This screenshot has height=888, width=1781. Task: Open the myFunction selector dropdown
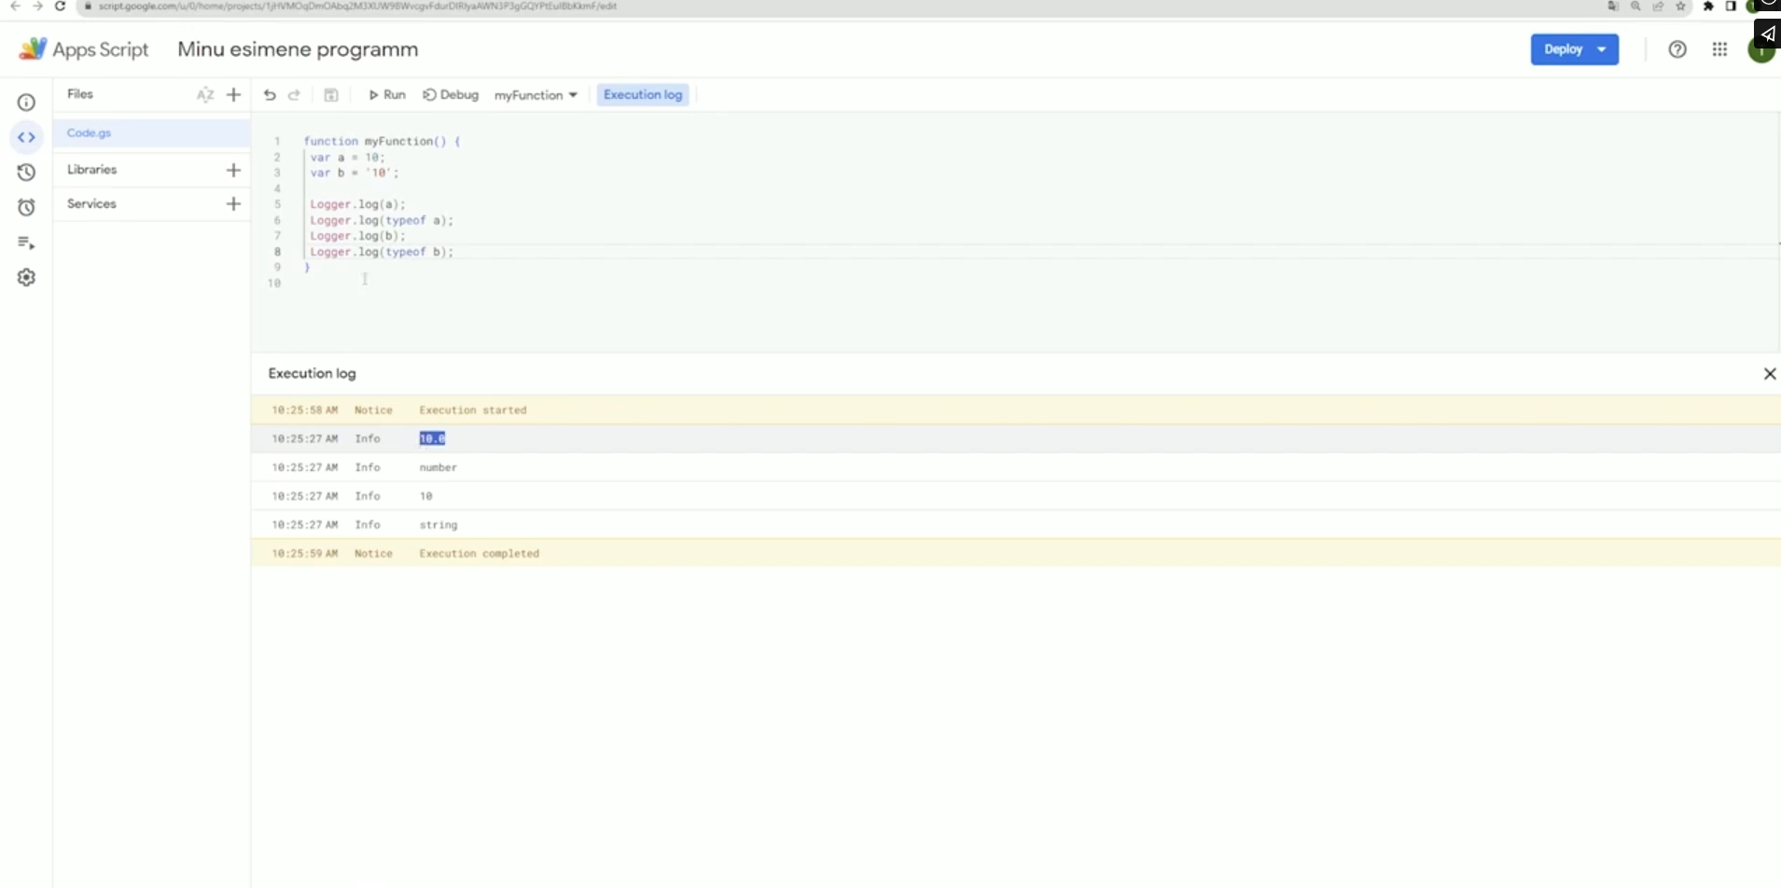pos(536,95)
